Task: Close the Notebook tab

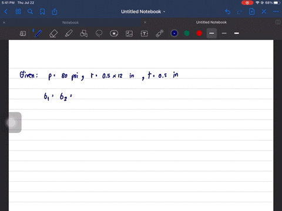Action: pos(4,22)
